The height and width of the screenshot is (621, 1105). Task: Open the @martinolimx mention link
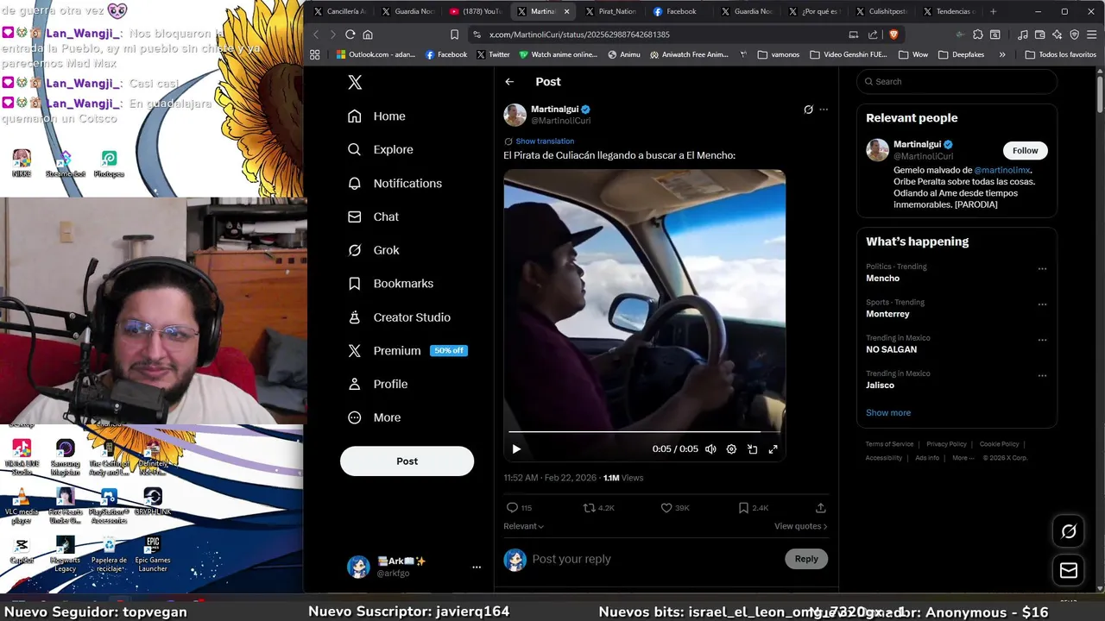(x=1002, y=171)
